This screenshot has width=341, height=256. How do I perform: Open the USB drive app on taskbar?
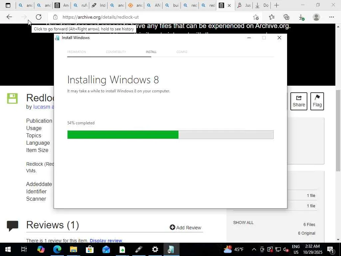tap(139, 249)
